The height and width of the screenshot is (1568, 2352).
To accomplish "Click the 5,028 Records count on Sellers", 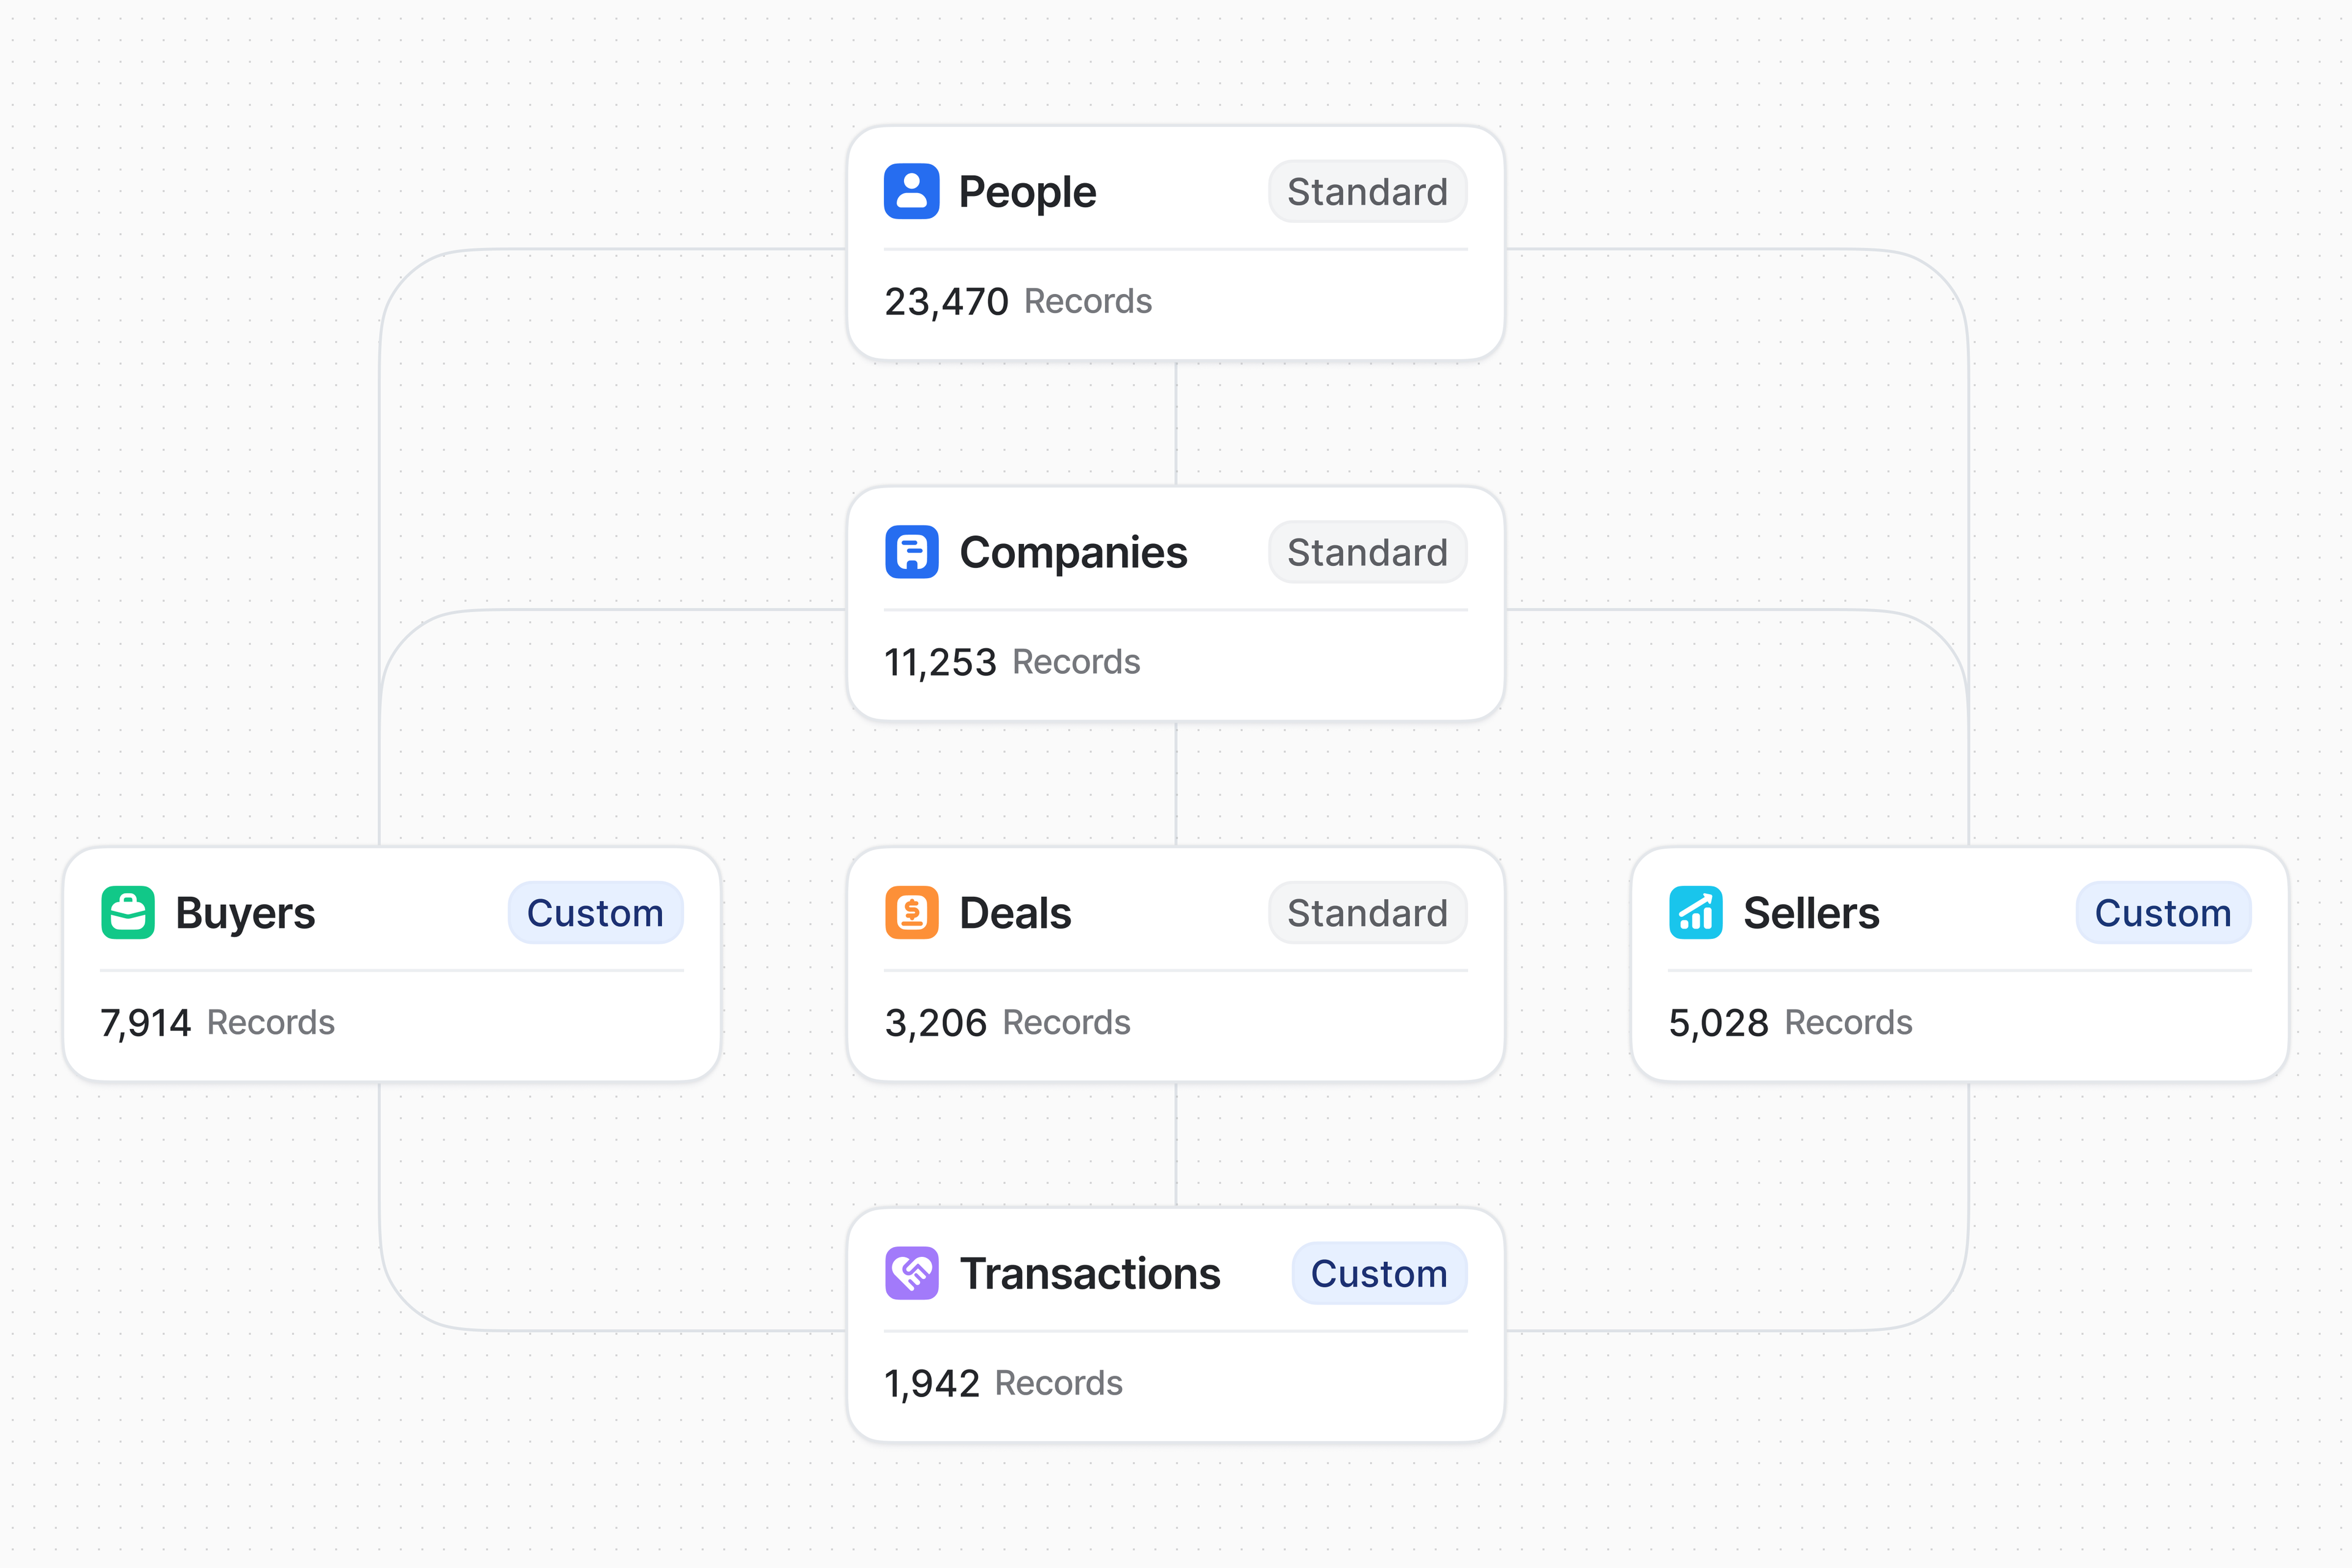I will (1789, 1022).
